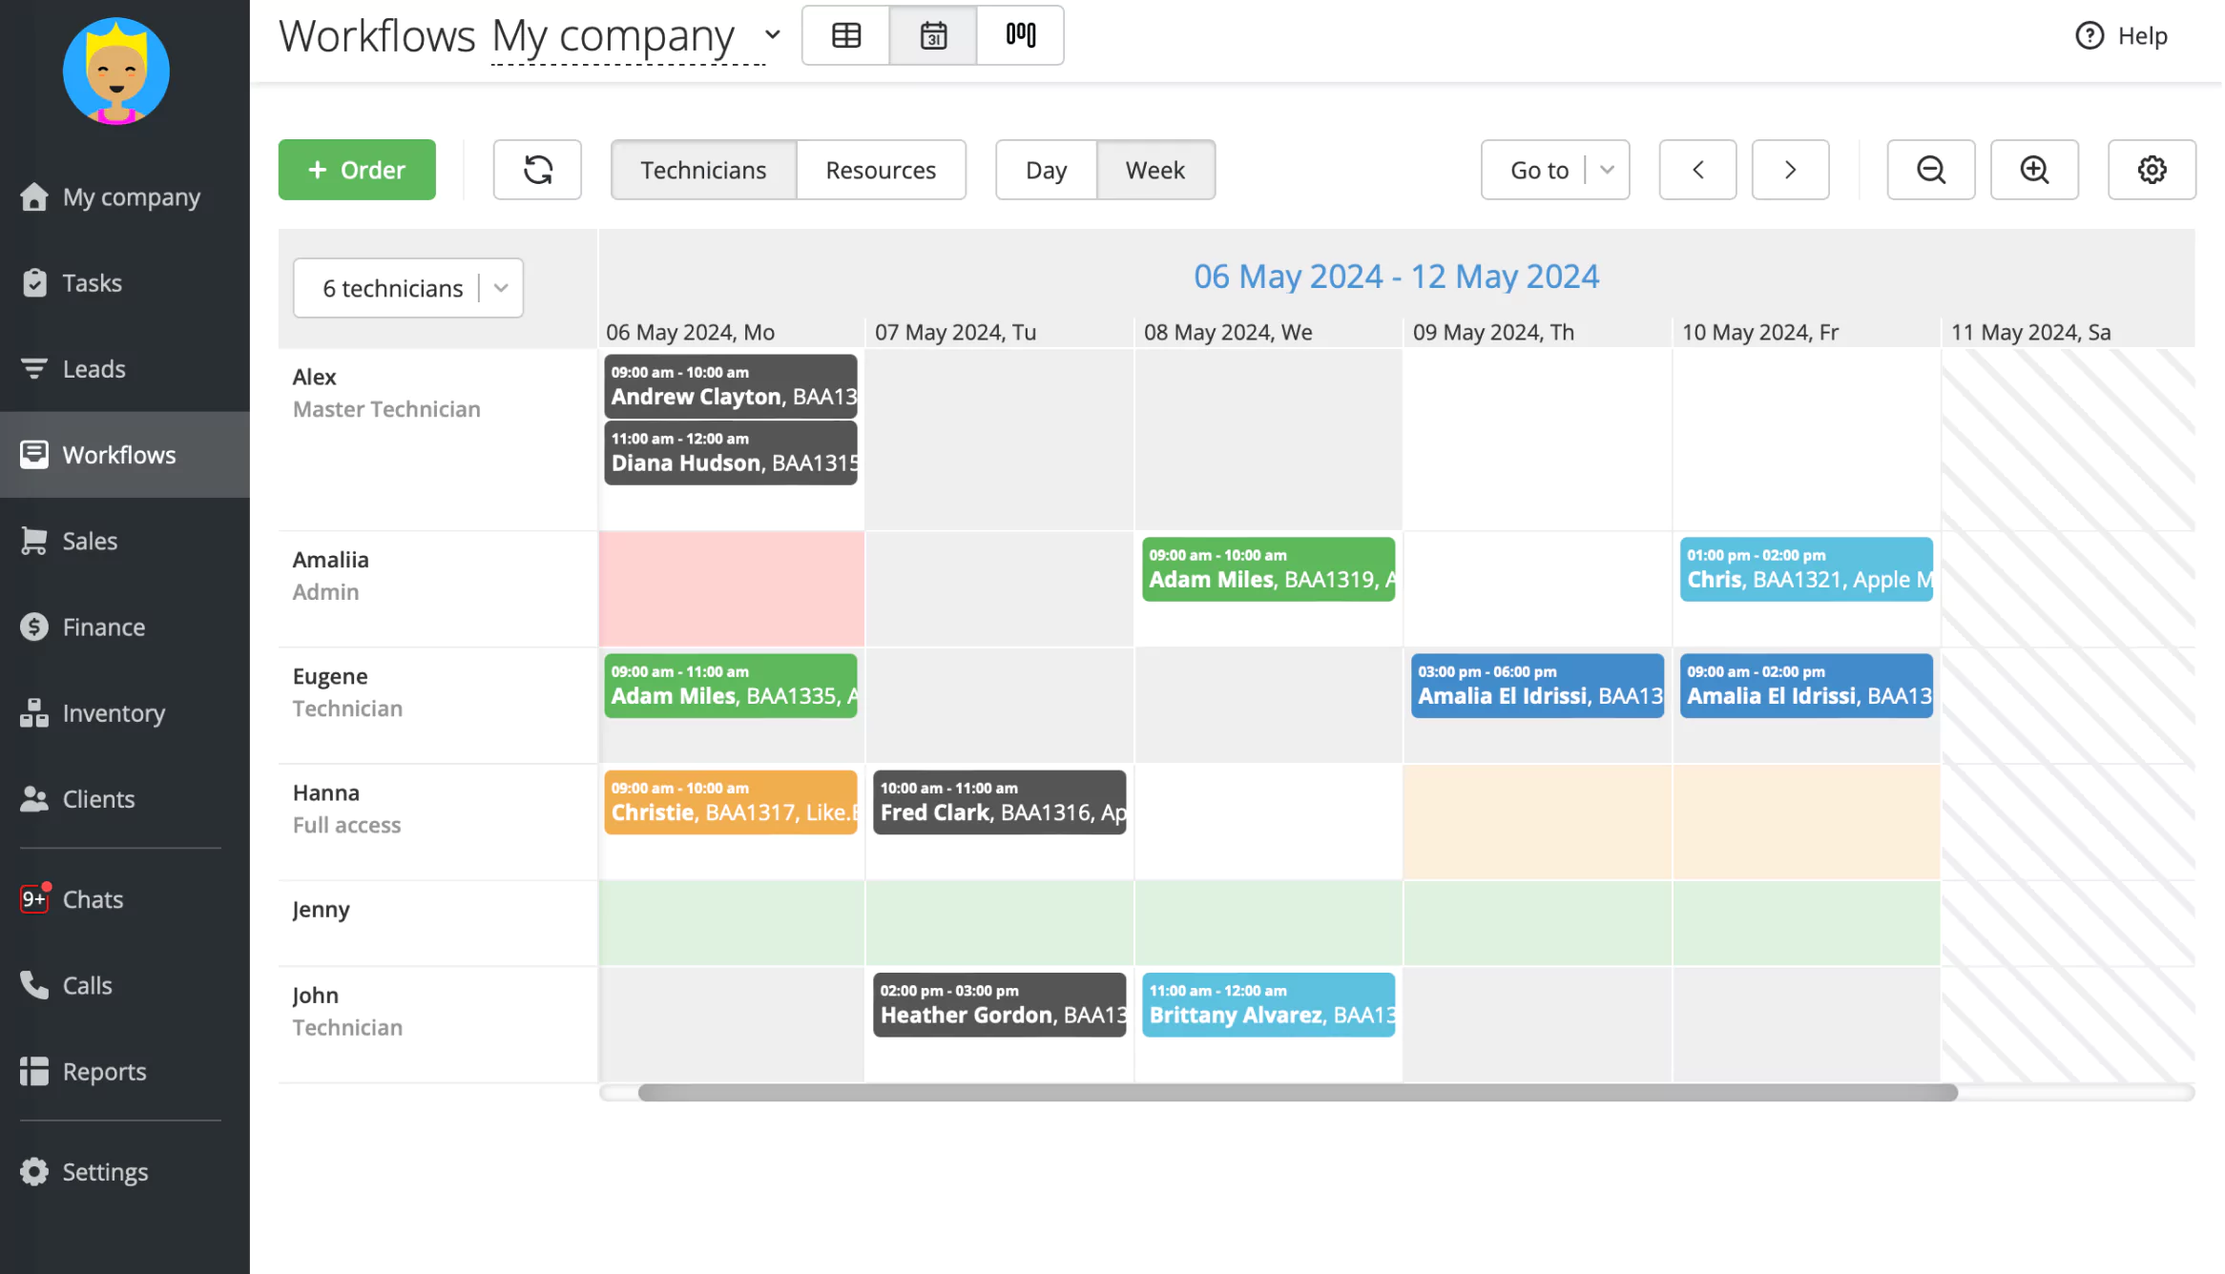Select the Week toggle view
Viewport: 2225px width, 1274px height.
pos(1155,168)
